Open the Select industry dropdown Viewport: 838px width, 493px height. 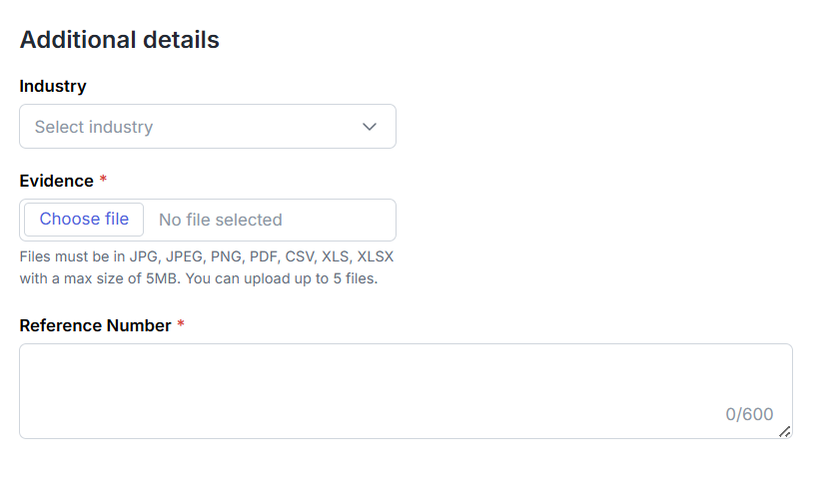208,127
